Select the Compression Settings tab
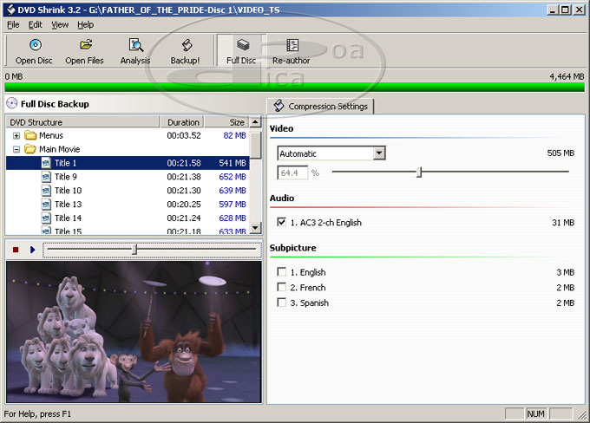 321,107
